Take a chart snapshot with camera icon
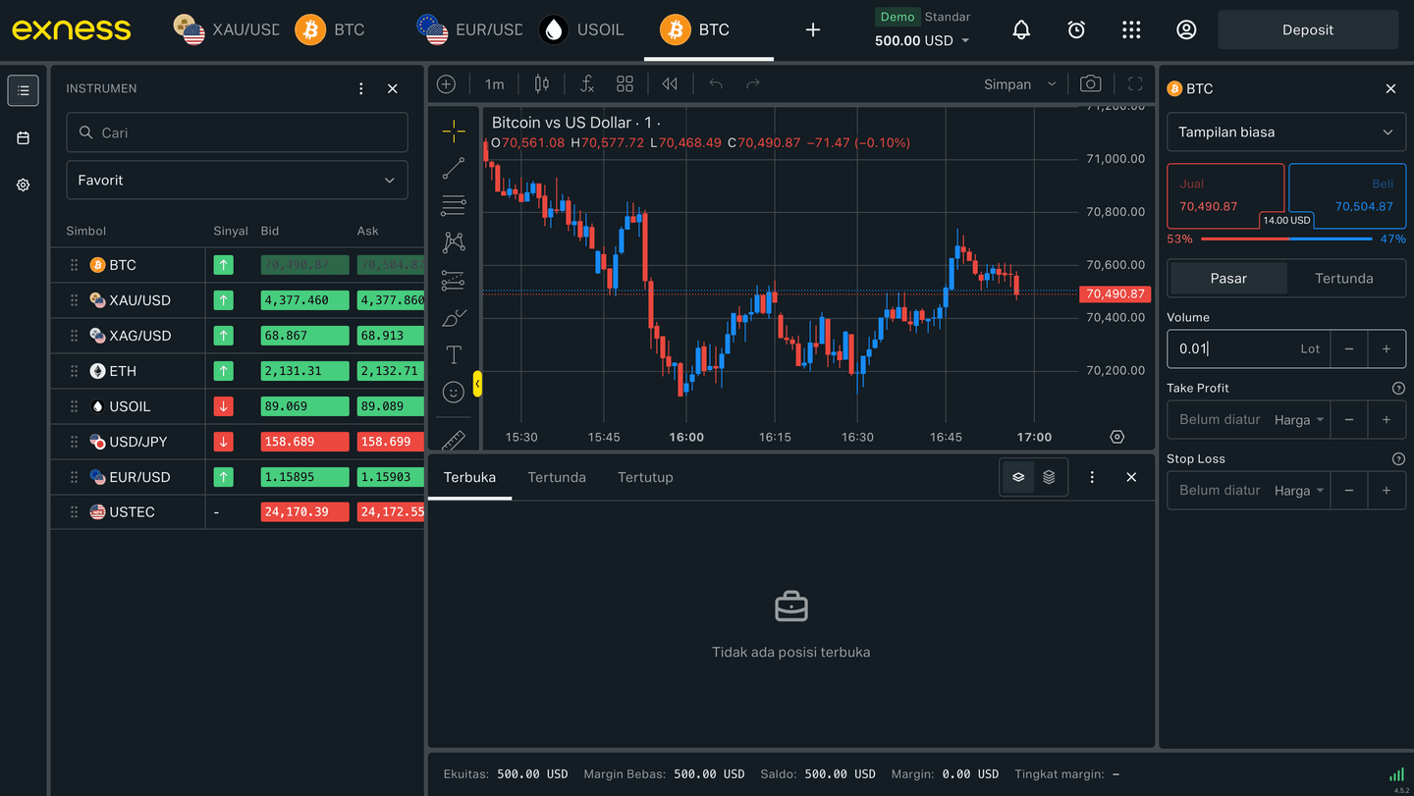 click(x=1090, y=84)
